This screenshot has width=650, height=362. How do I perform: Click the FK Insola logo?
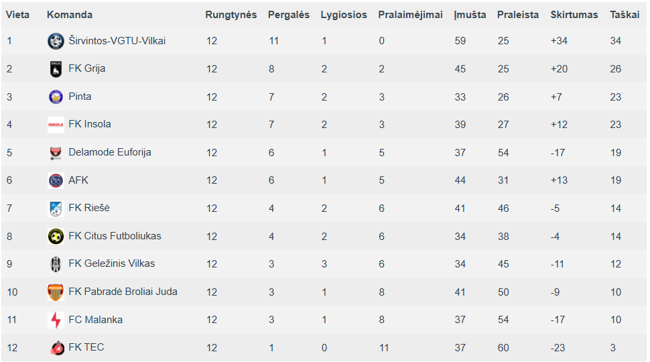pyautogui.click(x=56, y=125)
